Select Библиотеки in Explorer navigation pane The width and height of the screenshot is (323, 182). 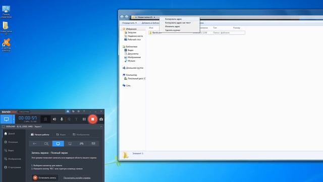click(x=130, y=47)
